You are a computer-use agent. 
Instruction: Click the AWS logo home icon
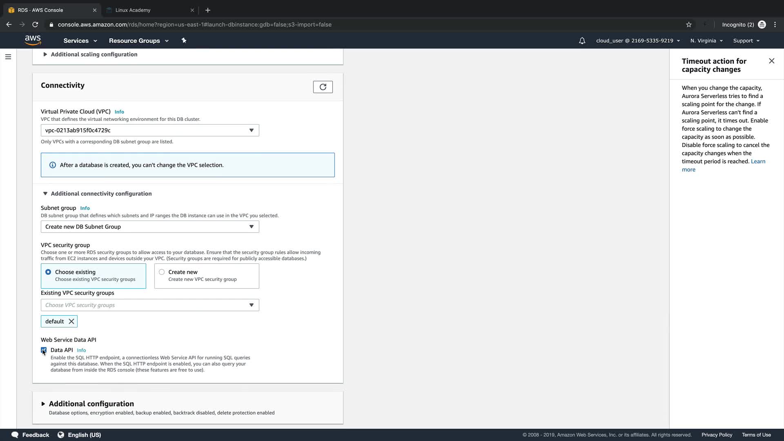(x=33, y=40)
